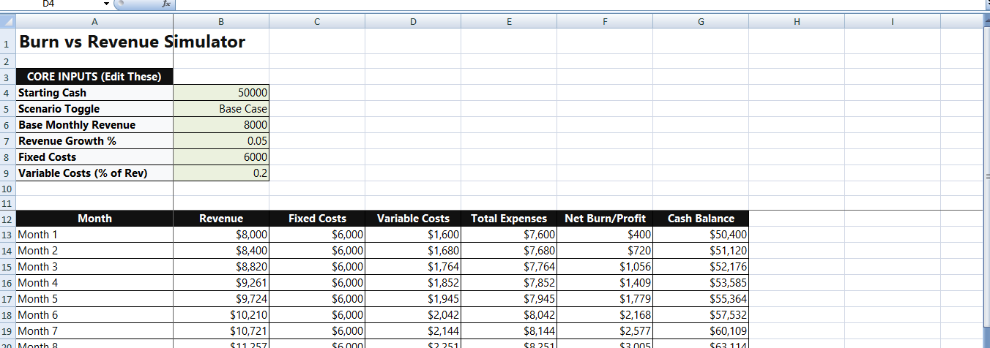The height and width of the screenshot is (348, 990).
Task: Open the Name Box dropdown arrow
Action: (x=106, y=4)
